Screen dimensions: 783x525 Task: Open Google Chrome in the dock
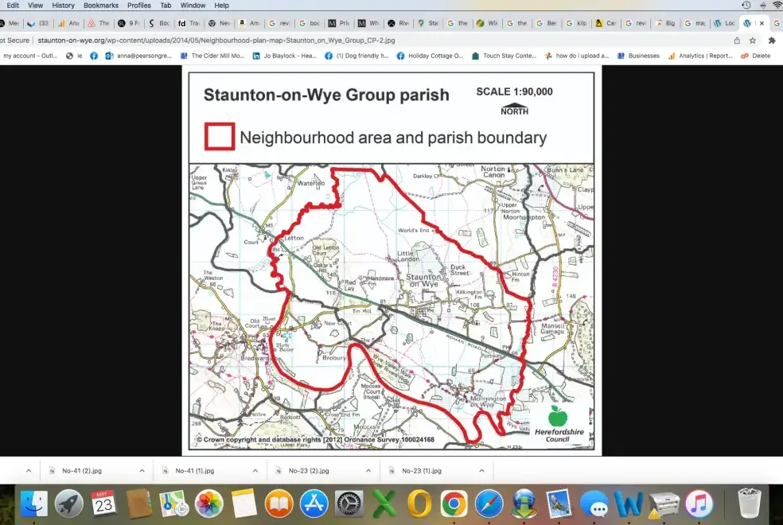click(454, 504)
